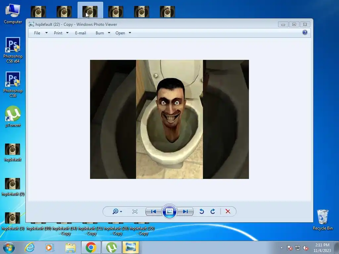Go to the previous photo
Image resolution: width=339 pixels, height=254 pixels.
(x=154, y=211)
